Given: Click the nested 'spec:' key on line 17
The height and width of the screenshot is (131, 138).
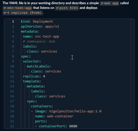Looking at the screenshot, I should pos(32,101).
